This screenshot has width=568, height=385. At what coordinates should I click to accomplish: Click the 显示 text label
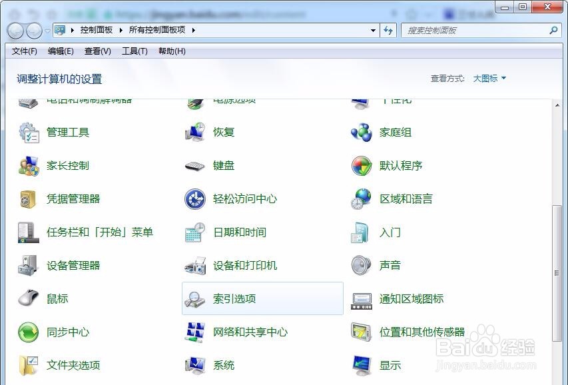pyautogui.click(x=390, y=365)
